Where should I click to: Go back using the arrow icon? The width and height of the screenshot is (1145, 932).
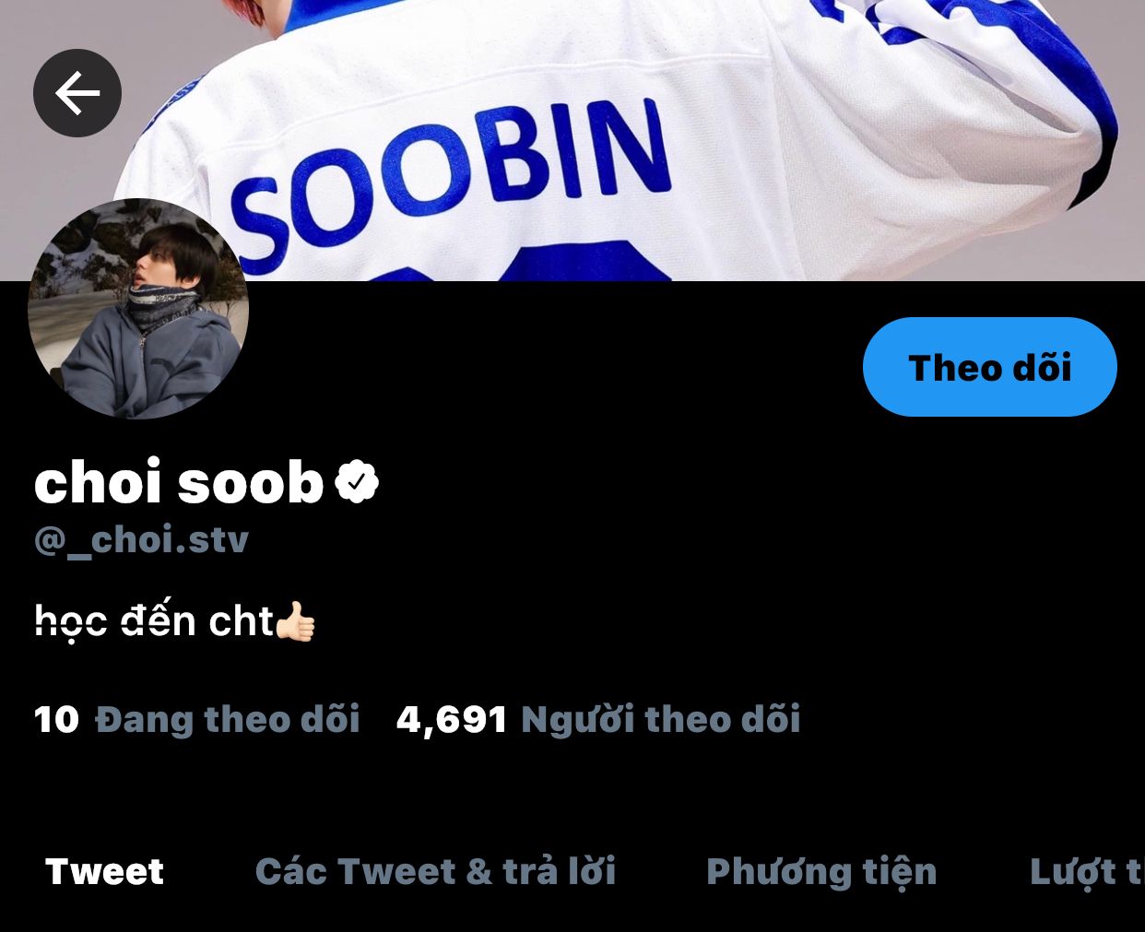tap(77, 93)
